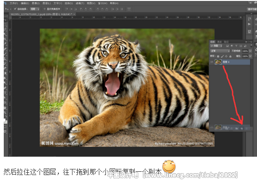
Task: Select the Move tool in toolbox
Action: 5,20
